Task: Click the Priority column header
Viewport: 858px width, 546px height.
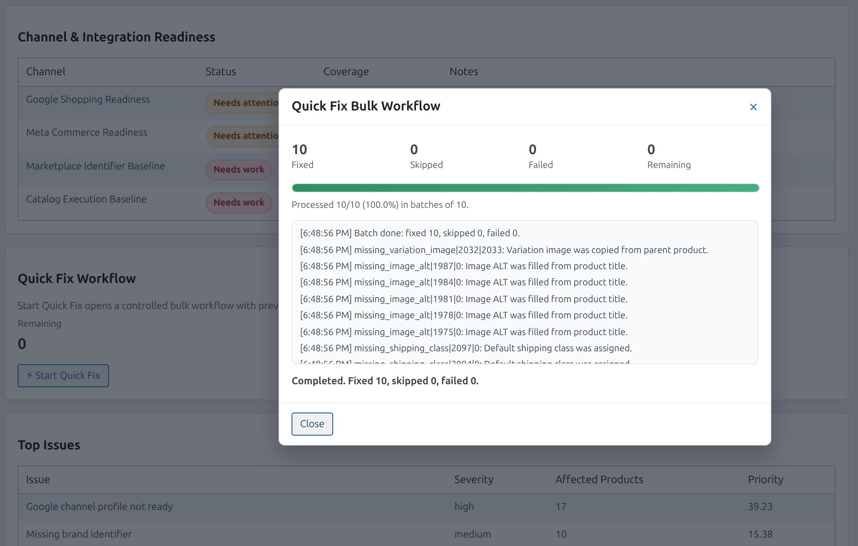Action: coord(766,479)
